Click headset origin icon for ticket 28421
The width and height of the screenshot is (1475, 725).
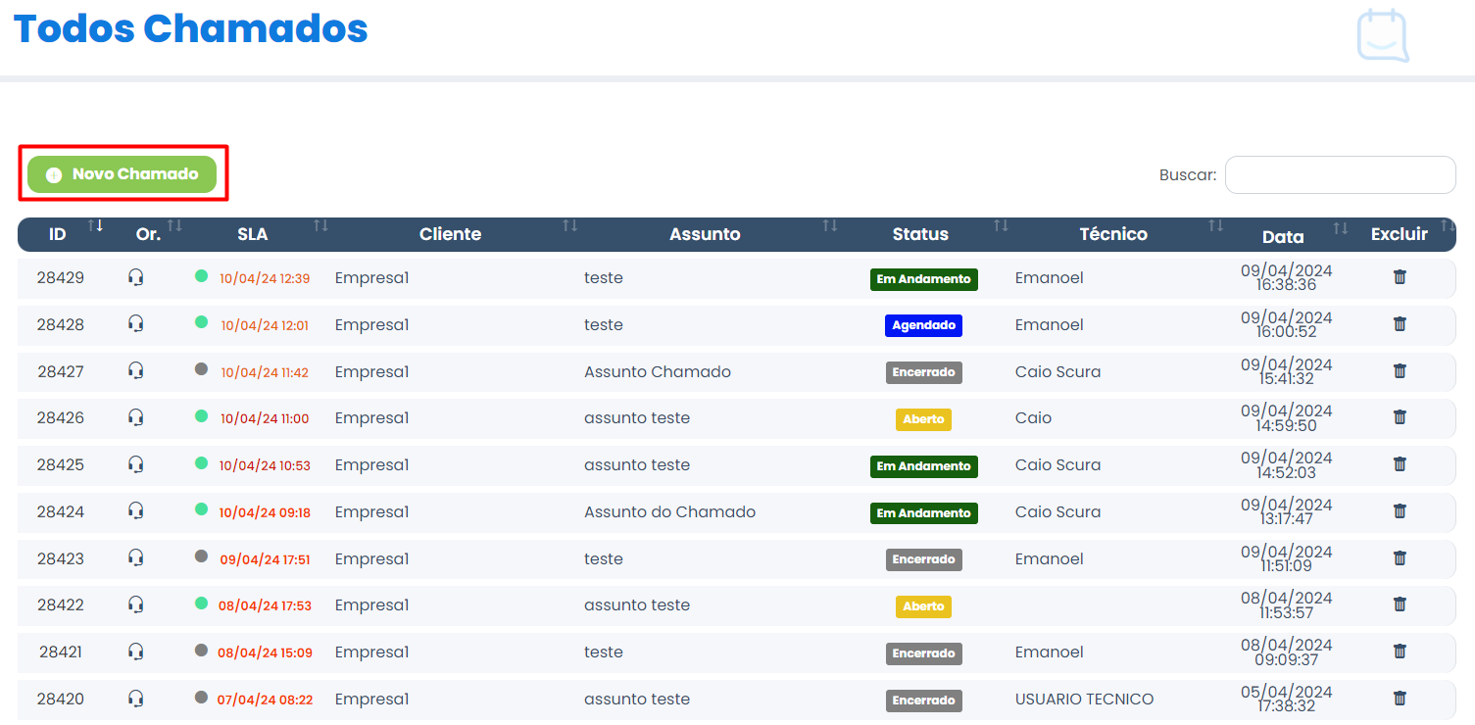click(x=136, y=652)
